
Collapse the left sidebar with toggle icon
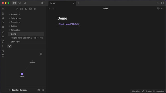pos(43,3)
